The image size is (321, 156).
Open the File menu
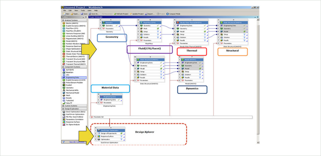[65, 10]
